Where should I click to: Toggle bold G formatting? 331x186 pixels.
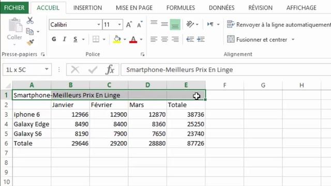coord(54,39)
